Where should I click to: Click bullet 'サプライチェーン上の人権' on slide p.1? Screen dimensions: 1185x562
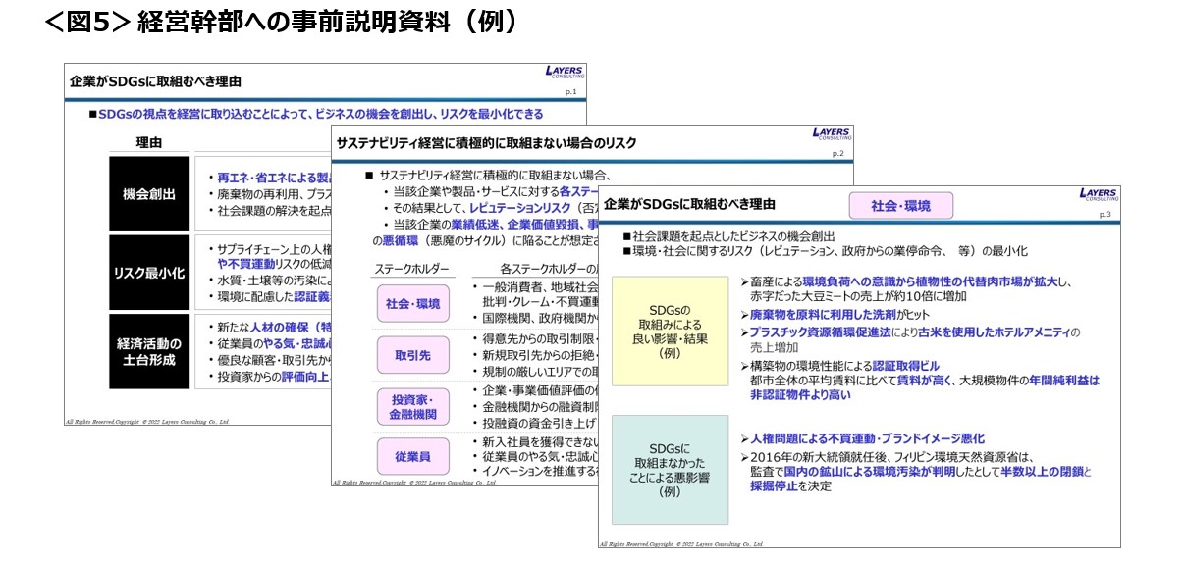269,249
